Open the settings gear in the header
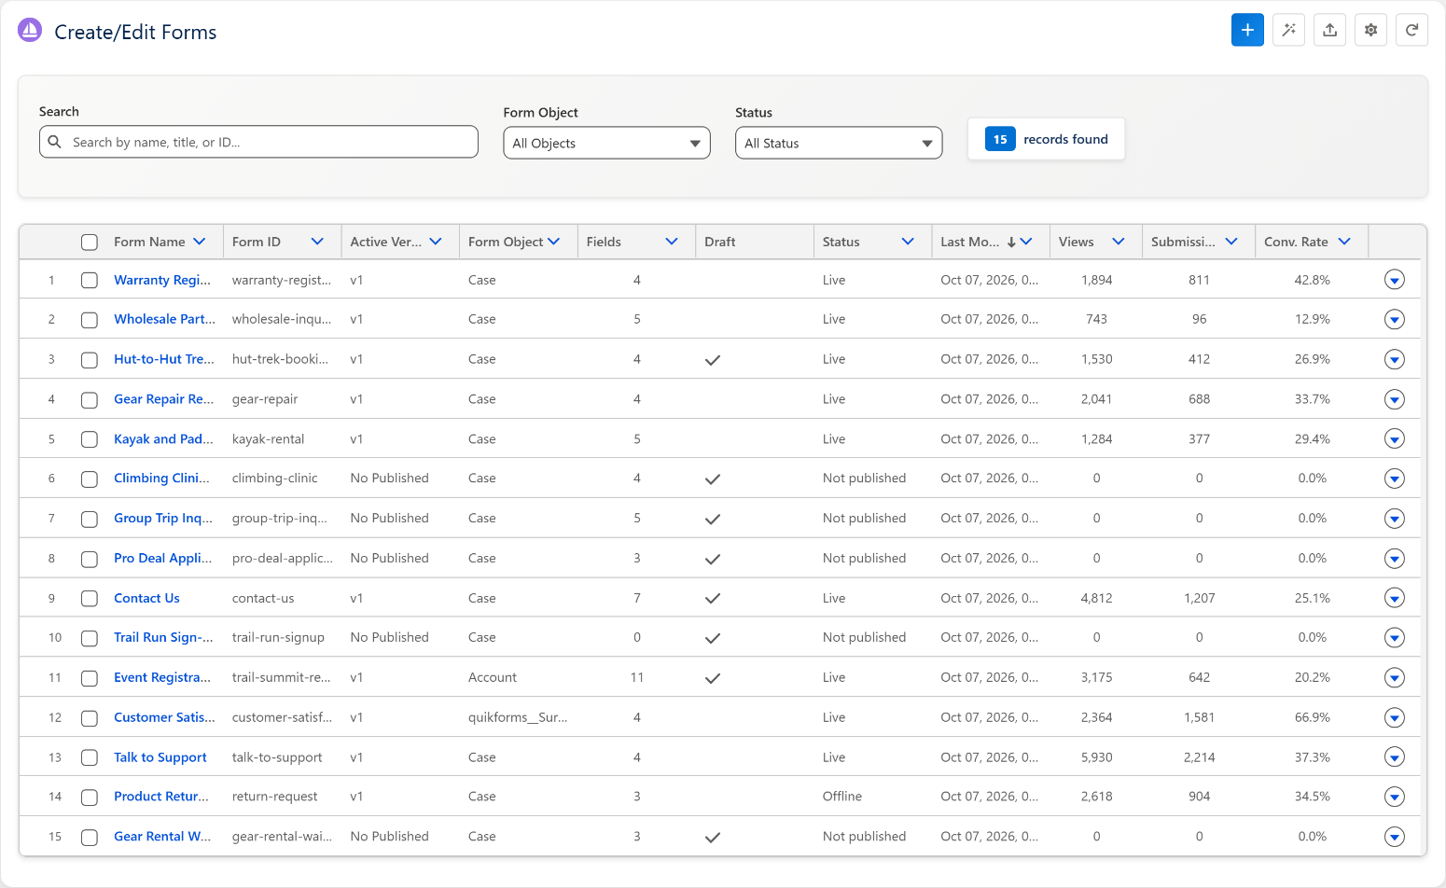1446x888 pixels. point(1370,30)
